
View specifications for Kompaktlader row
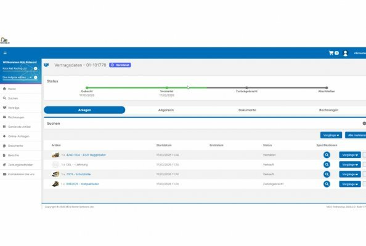(x=327, y=184)
